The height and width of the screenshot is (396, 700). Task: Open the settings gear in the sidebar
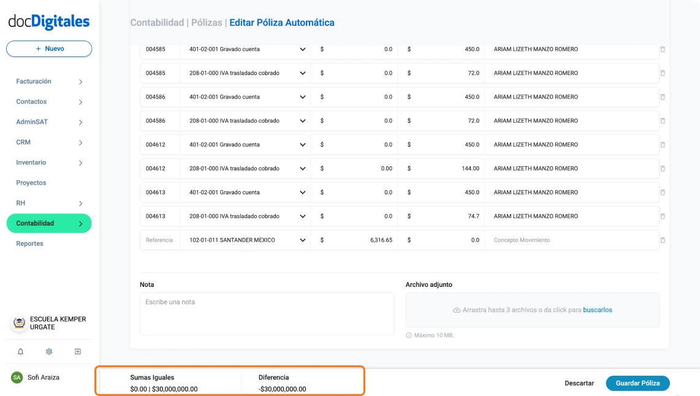(x=48, y=351)
